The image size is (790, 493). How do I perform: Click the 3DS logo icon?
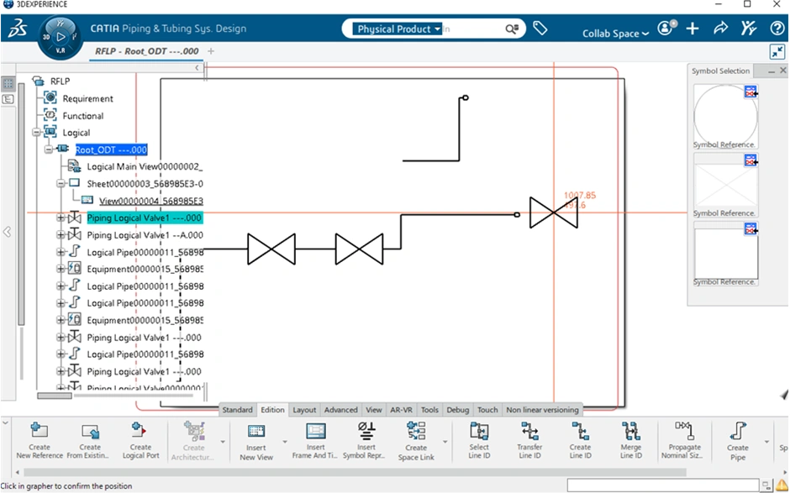[x=18, y=29]
